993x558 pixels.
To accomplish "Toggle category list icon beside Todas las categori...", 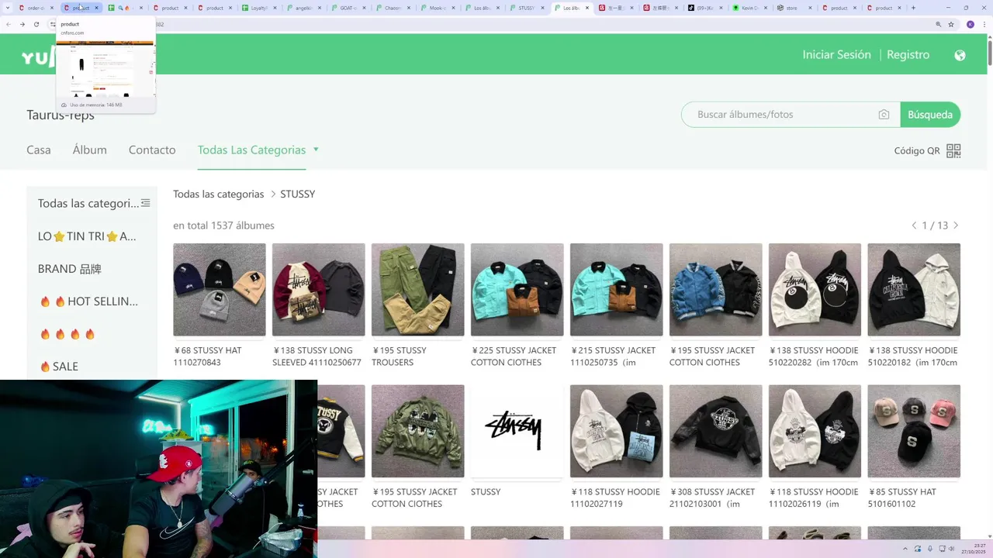I will 145,203.
